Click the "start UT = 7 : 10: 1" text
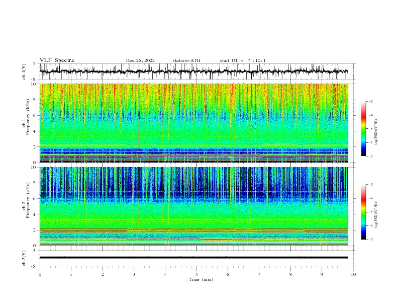The width and height of the screenshot is (398, 308). (x=243, y=60)
